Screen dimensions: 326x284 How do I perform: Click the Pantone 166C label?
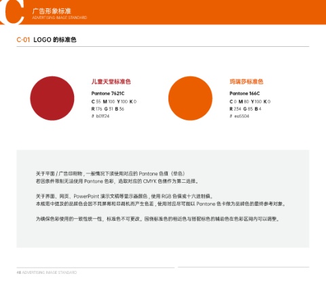(244, 93)
